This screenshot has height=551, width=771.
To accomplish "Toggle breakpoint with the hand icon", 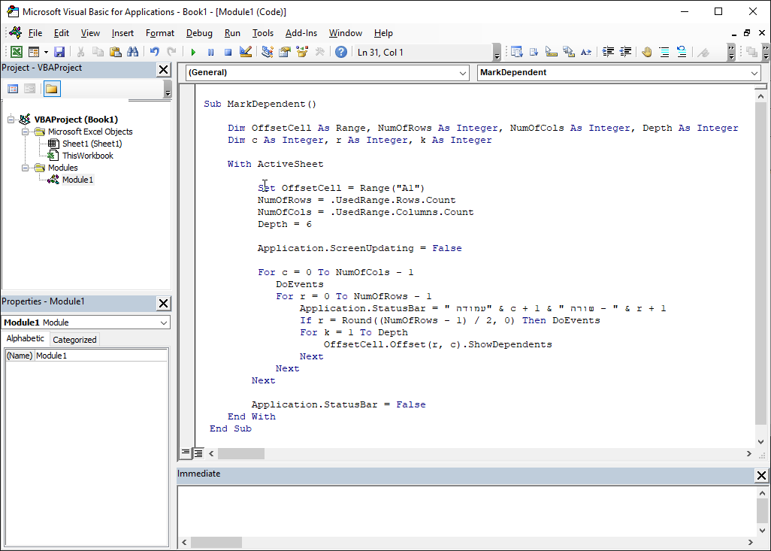I will tap(646, 52).
